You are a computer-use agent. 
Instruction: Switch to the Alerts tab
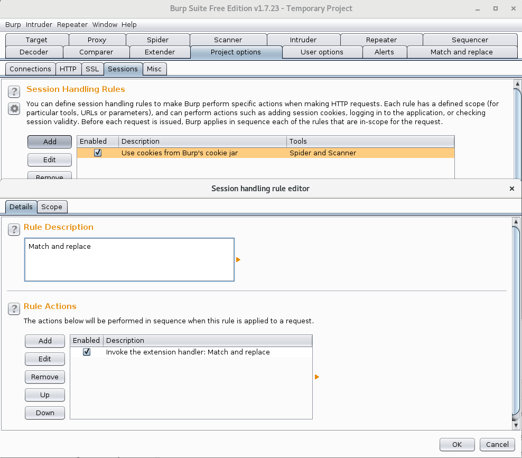pos(384,52)
